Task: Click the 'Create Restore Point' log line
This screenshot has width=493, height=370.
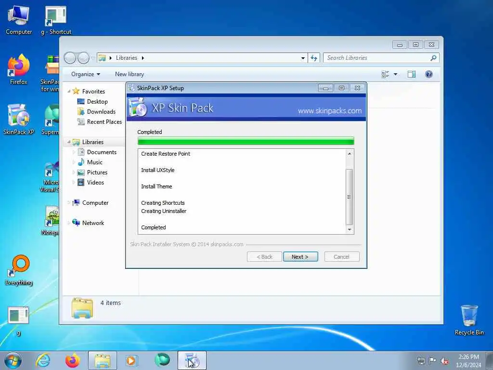Action: click(166, 154)
